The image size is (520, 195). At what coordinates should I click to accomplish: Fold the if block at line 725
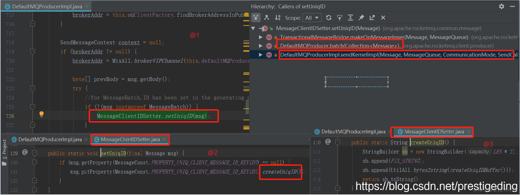coord(33,107)
